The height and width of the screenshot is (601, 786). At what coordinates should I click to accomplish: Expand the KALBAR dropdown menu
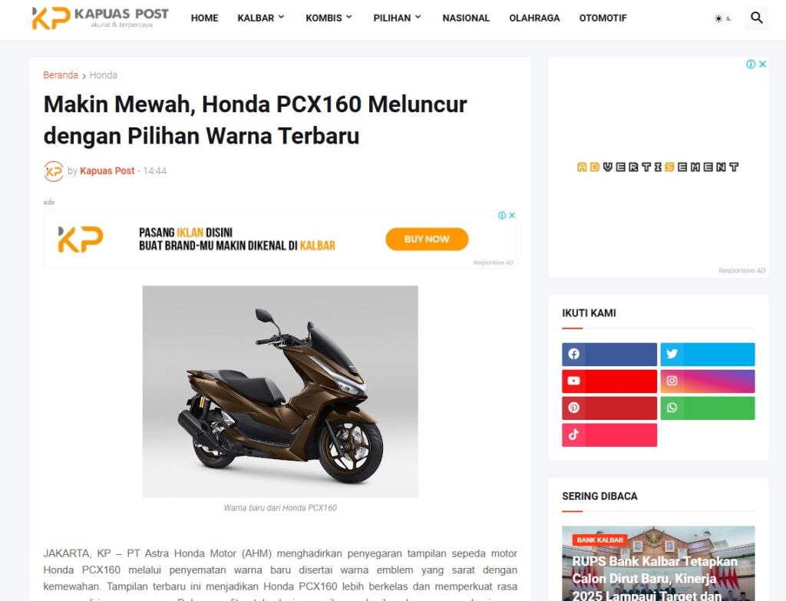[x=261, y=18]
